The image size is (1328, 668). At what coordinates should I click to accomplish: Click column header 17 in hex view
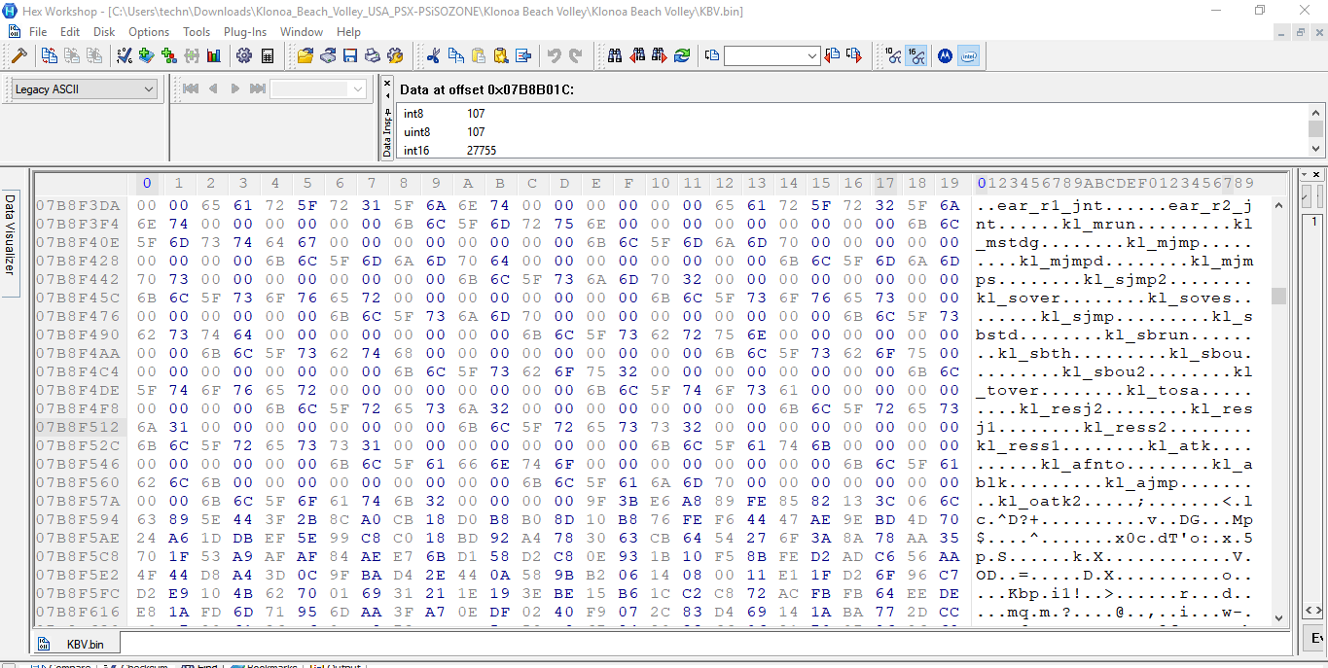(x=885, y=183)
